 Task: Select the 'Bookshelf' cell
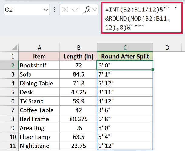(x=39, y=65)
